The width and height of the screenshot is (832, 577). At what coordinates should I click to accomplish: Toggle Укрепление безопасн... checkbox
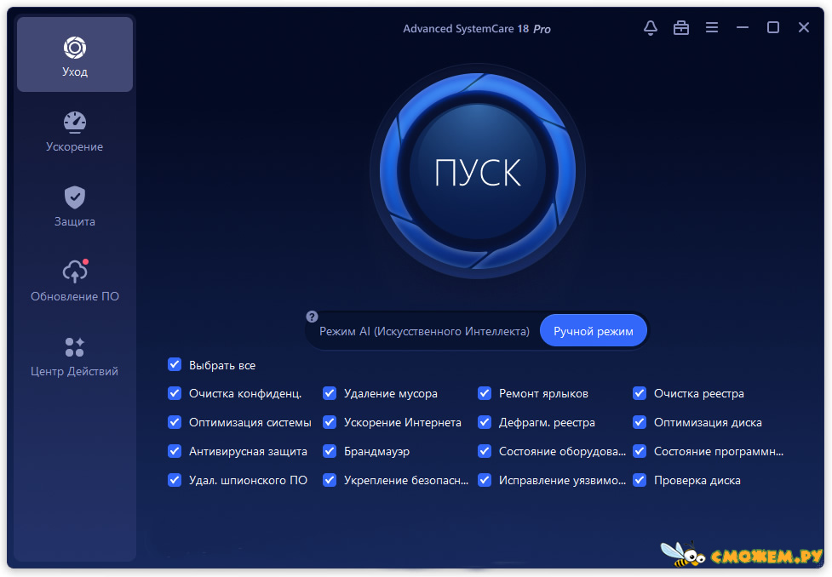point(330,480)
